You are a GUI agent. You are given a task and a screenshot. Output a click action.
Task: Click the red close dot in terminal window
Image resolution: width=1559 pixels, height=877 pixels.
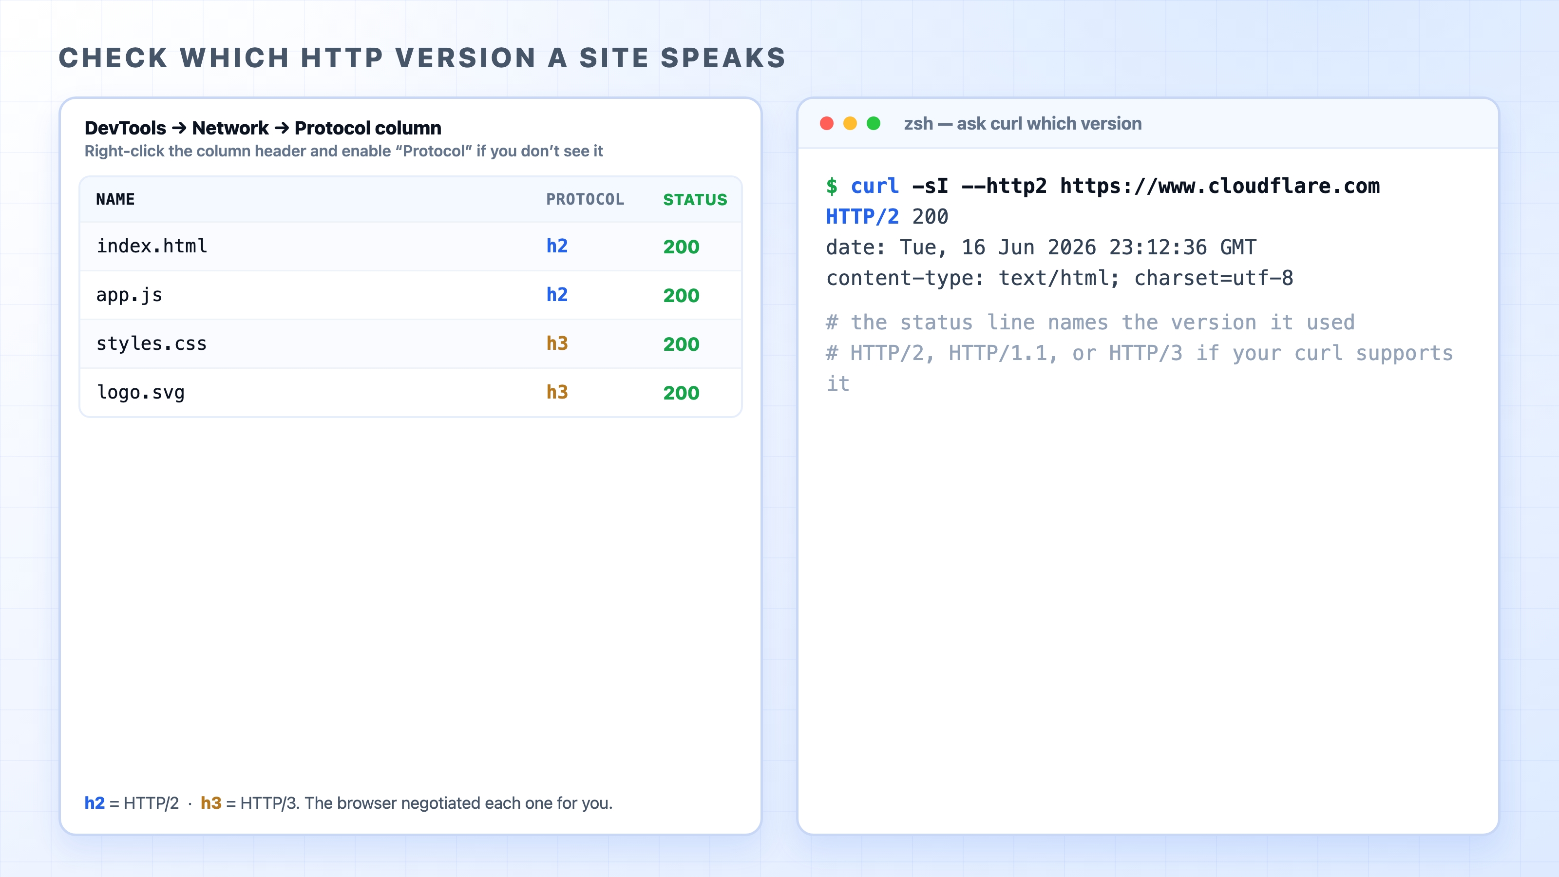pyautogui.click(x=827, y=123)
